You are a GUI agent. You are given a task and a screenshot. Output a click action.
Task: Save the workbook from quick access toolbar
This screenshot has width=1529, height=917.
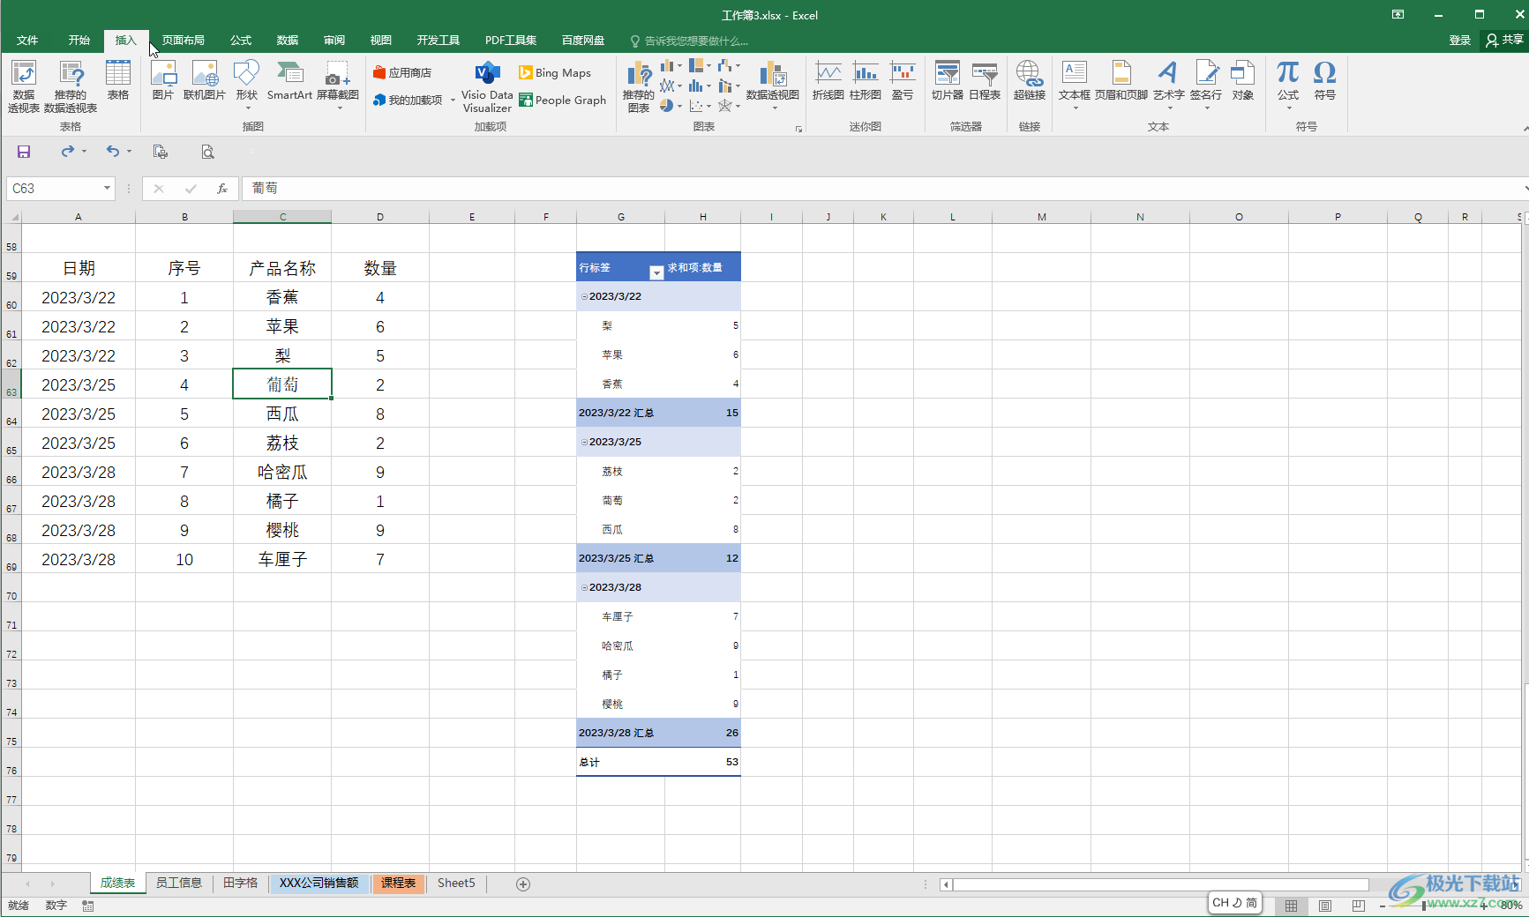tap(24, 152)
